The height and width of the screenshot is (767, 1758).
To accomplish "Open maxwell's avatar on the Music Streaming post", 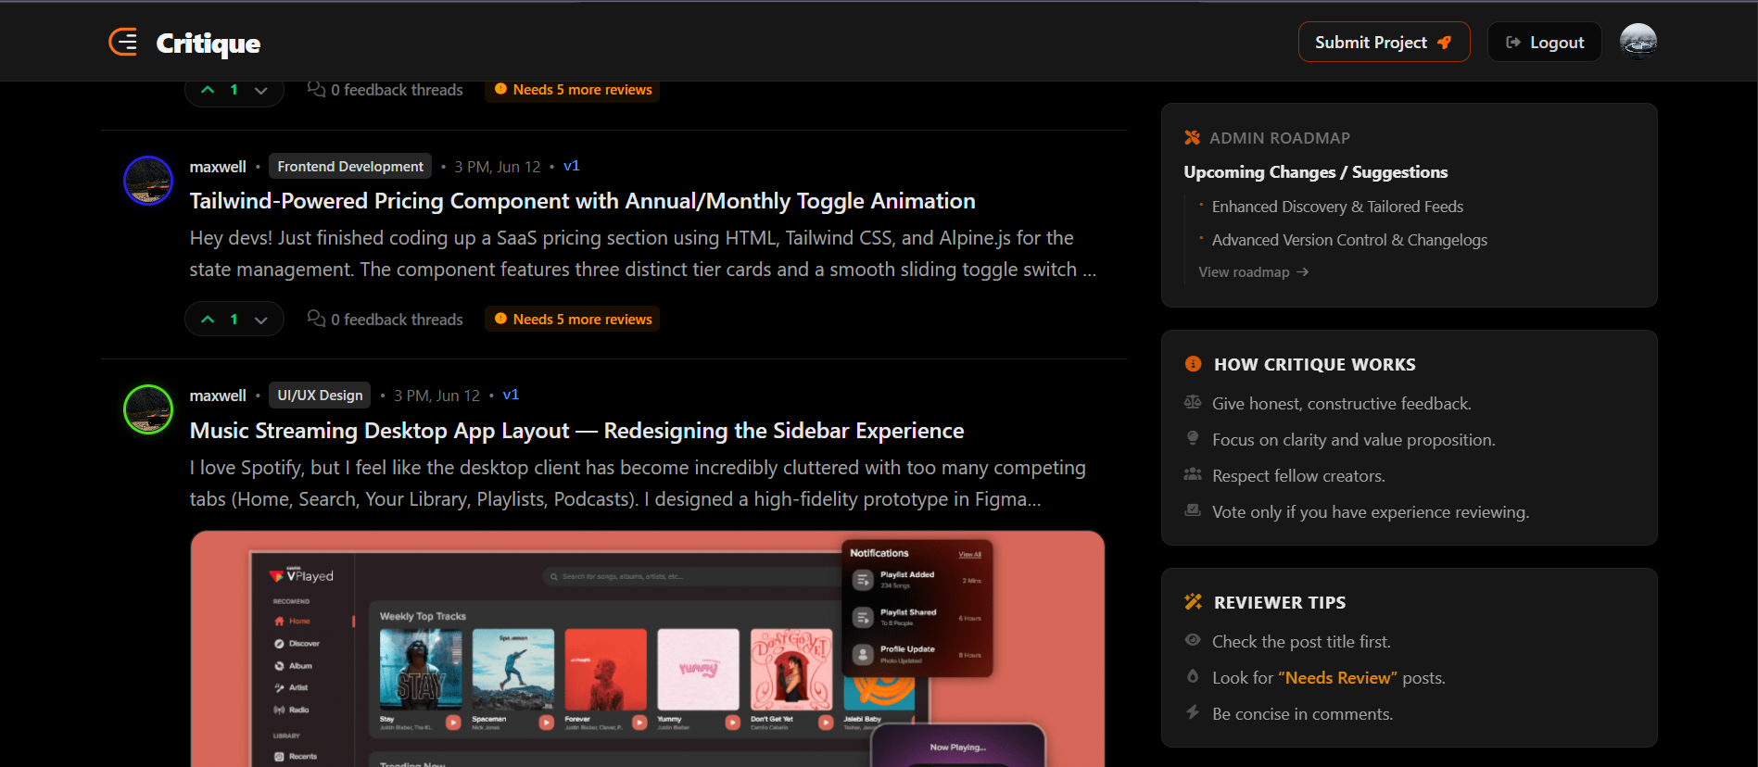I will coord(148,409).
